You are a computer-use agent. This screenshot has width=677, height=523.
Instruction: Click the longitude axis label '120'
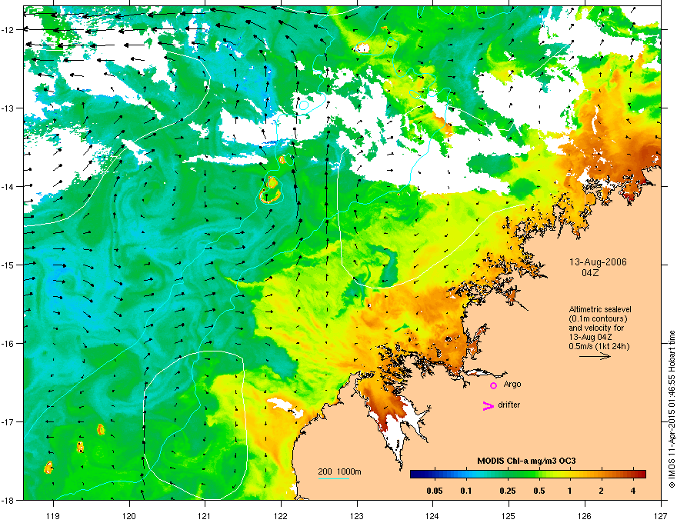[129, 515]
